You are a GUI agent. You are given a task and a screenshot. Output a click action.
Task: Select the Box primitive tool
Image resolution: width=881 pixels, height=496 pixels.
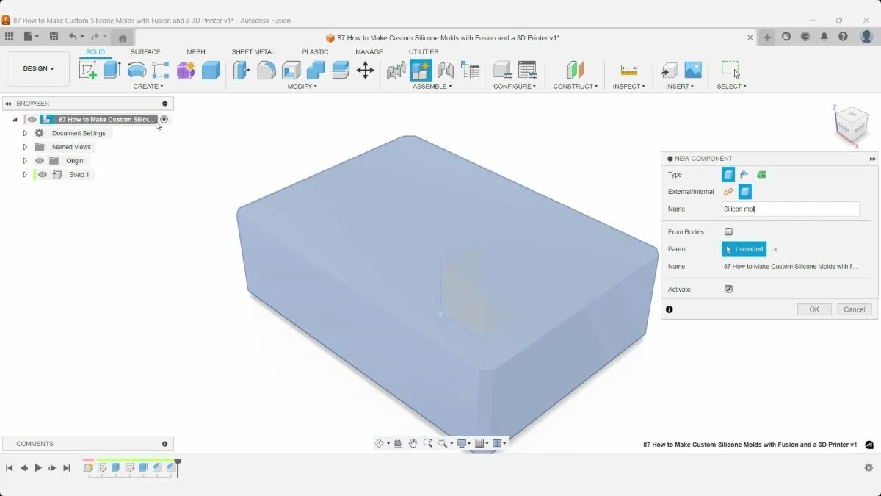(x=211, y=70)
